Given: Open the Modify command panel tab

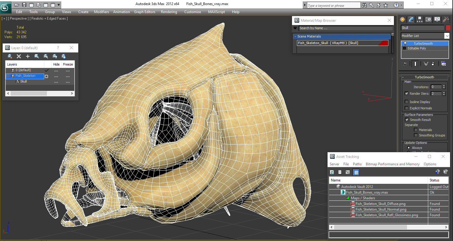Looking at the screenshot, I should [411, 20].
